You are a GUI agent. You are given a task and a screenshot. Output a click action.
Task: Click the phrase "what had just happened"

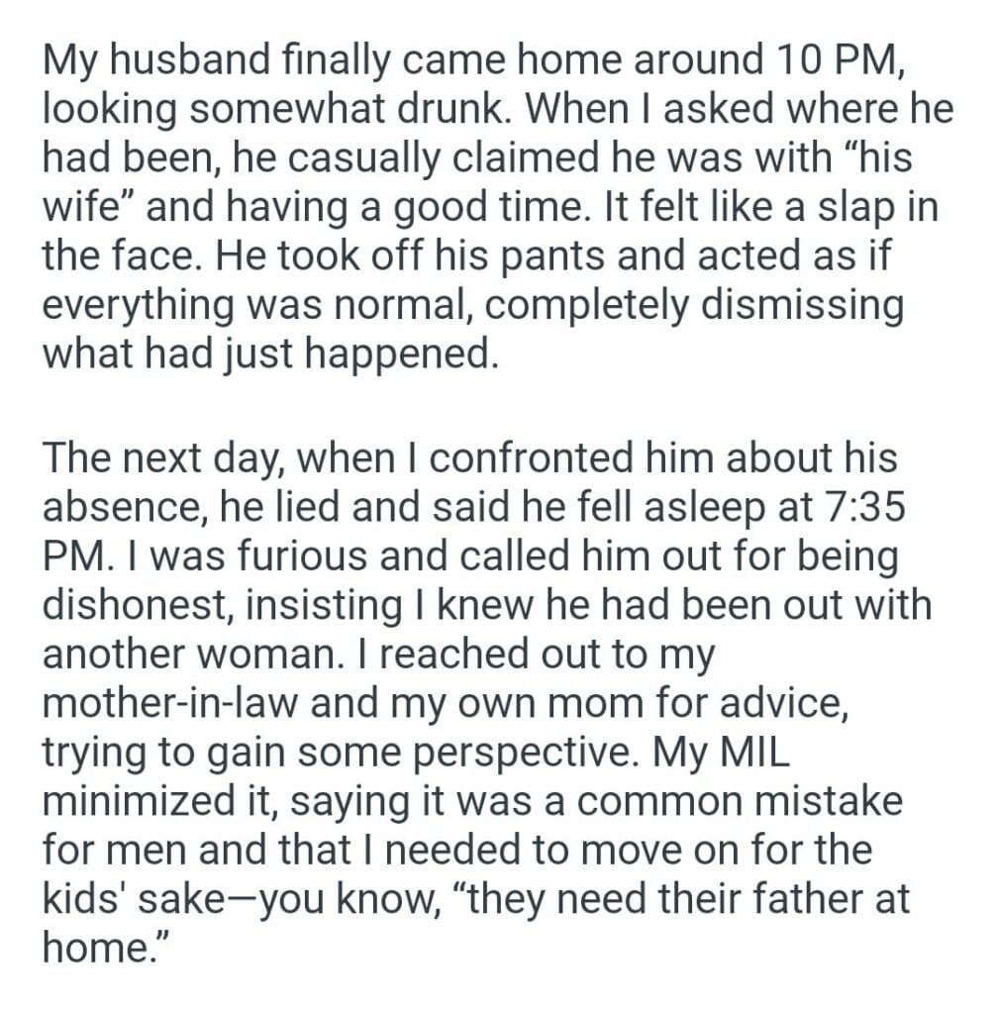pos(265,352)
